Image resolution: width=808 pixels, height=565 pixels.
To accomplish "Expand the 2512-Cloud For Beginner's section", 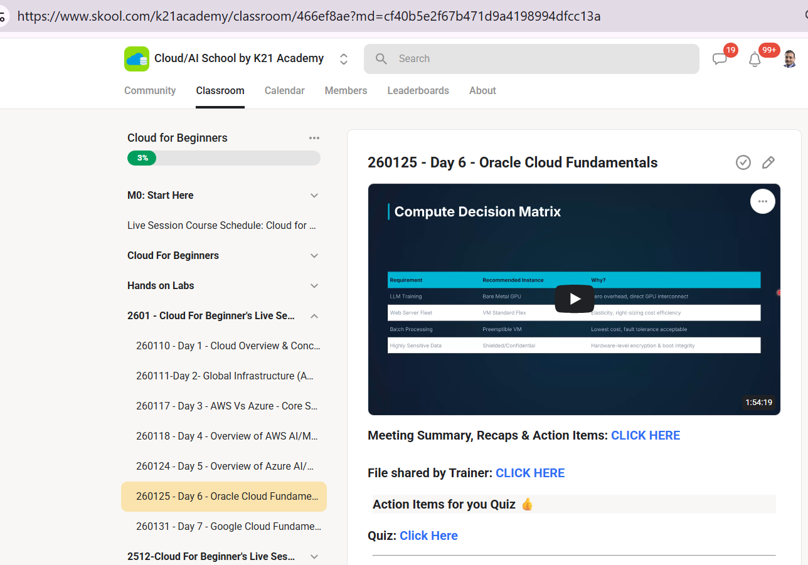I will click(x=224, y=557).
